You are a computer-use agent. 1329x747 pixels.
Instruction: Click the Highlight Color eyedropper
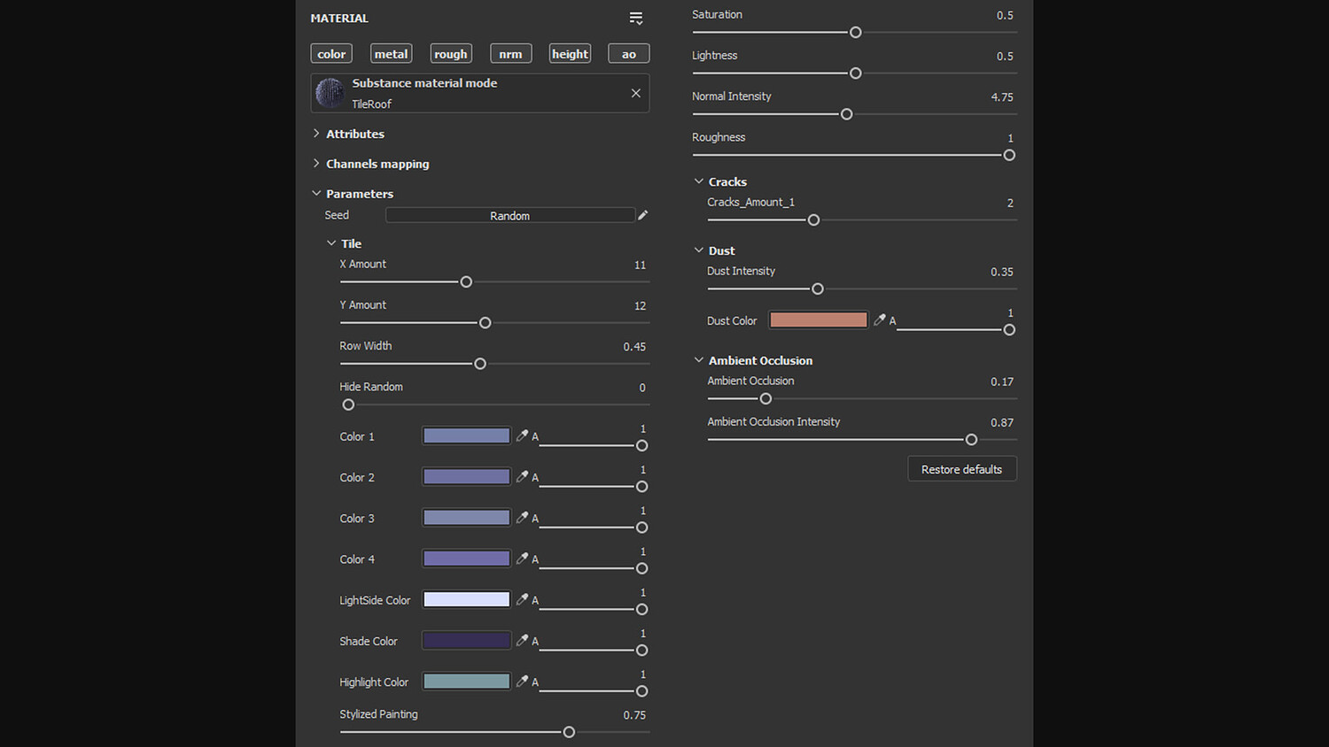point(522,681)
